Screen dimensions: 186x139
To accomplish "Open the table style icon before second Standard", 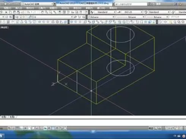I will [x=146, y=12].
